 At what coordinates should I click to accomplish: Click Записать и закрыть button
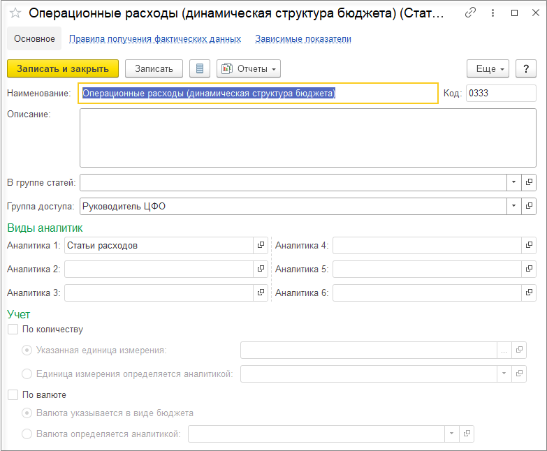pos(63,68)
